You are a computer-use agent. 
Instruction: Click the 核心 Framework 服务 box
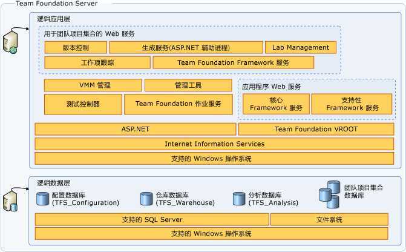(x=276, y=104)
